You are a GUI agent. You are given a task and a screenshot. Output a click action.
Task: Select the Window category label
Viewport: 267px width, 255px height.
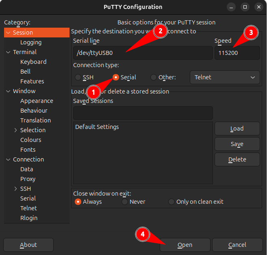tap(24, 91)
